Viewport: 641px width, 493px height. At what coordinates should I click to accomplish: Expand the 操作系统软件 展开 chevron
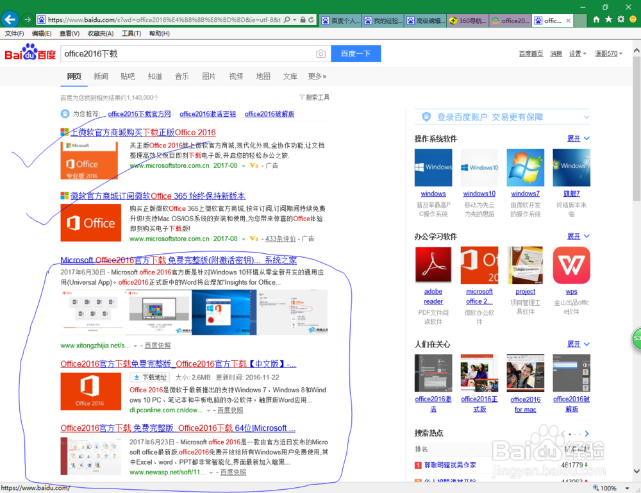[587, 138]
